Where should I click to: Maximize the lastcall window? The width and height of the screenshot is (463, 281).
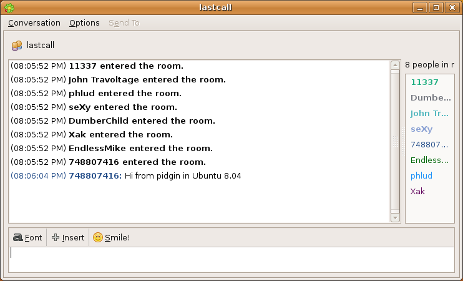pyautogui.click(x=436, y=7)
